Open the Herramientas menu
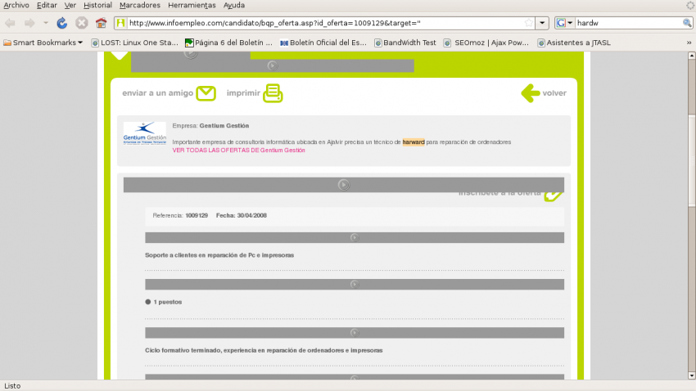 [192, 5]
